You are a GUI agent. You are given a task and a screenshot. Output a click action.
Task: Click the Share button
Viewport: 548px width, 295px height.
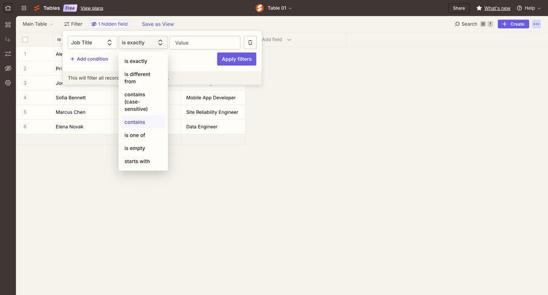[459, 8]
